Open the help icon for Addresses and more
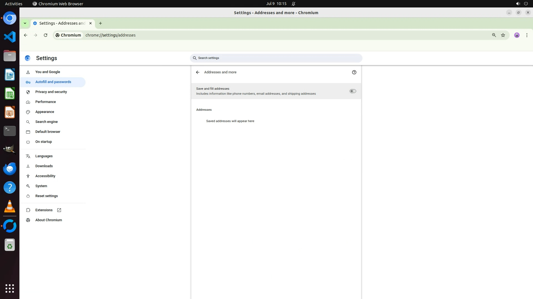 (354, 72)
